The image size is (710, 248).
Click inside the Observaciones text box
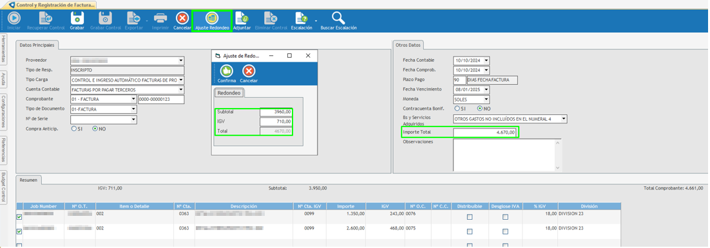[x=504, y=155]
